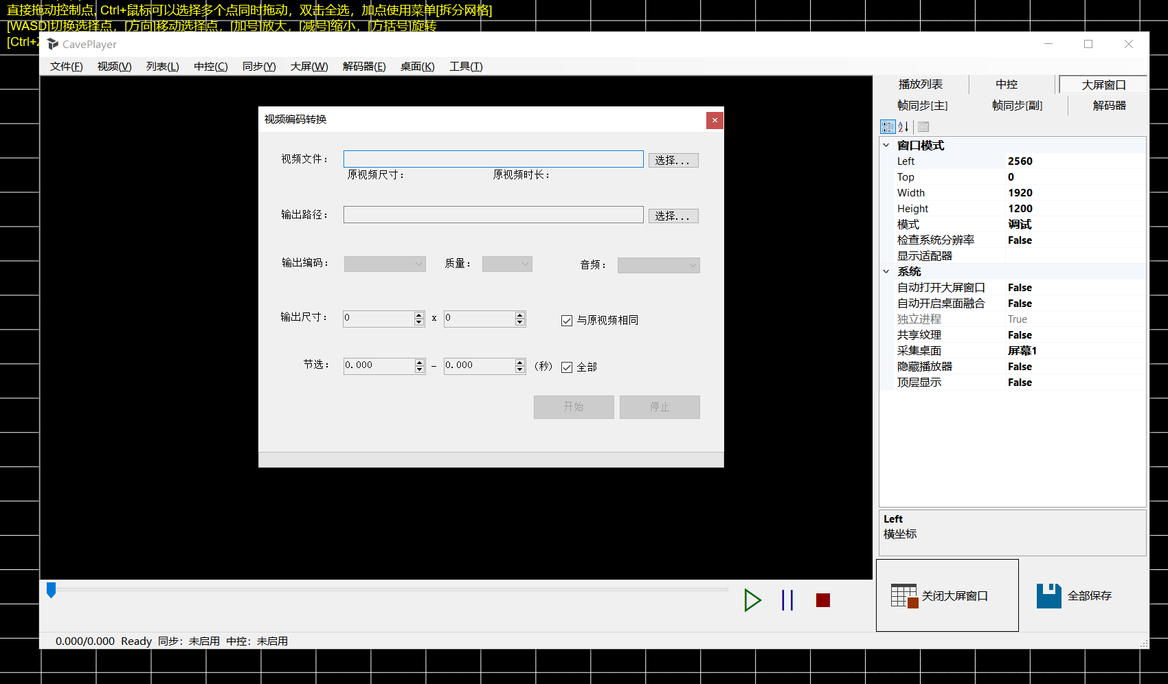The width and height of the screenshot is (1168, 684).
Task: Switch to the 播放列表 tab
Action: [x=921, y=84]
